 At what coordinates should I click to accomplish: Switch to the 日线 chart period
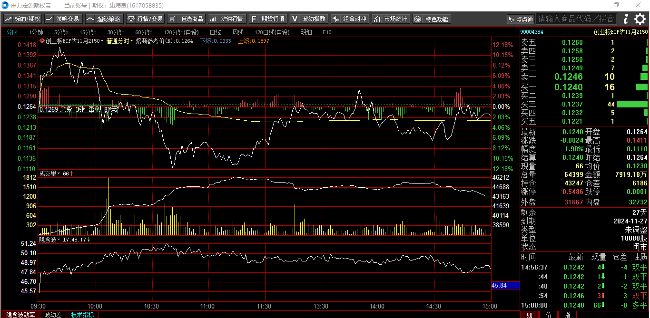[x=215, y=32]
